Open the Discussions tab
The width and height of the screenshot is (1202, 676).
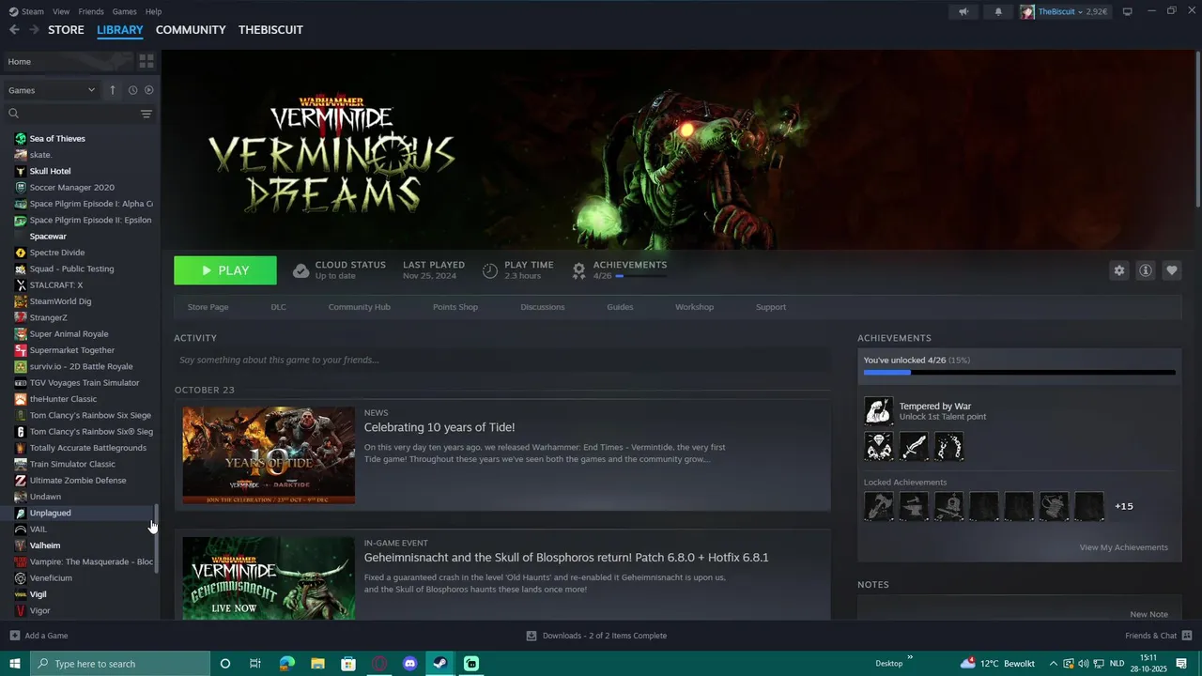pyautogui.click(x=543, y=307)
